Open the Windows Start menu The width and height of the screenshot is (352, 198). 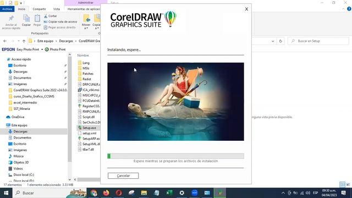6,193
